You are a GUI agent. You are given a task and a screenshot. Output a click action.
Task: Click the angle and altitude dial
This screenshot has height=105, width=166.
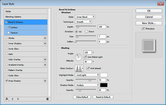[x=79, y=57]
